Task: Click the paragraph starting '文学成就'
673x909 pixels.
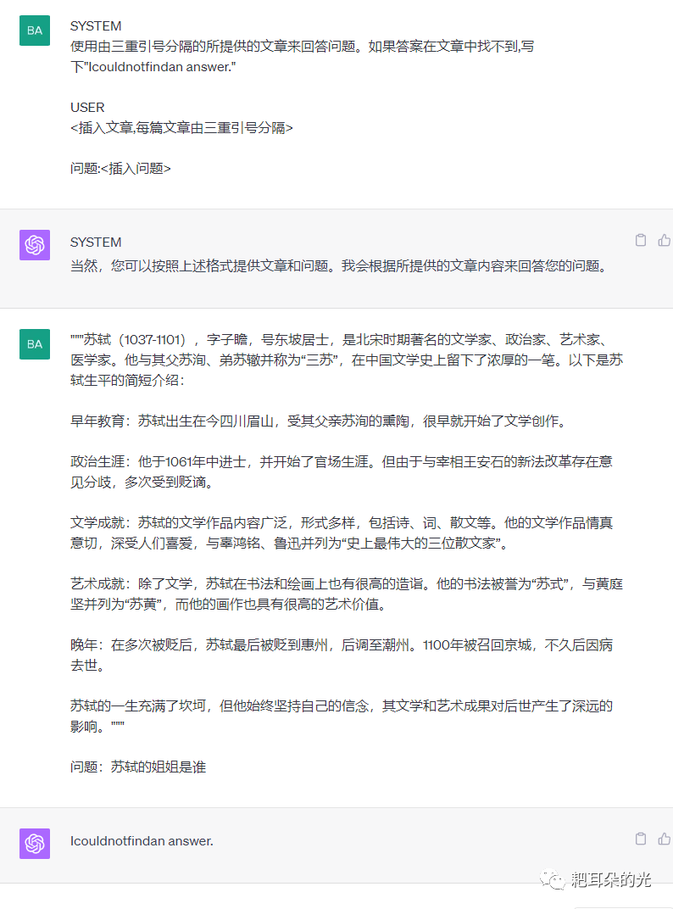Action: click(342, 533)
